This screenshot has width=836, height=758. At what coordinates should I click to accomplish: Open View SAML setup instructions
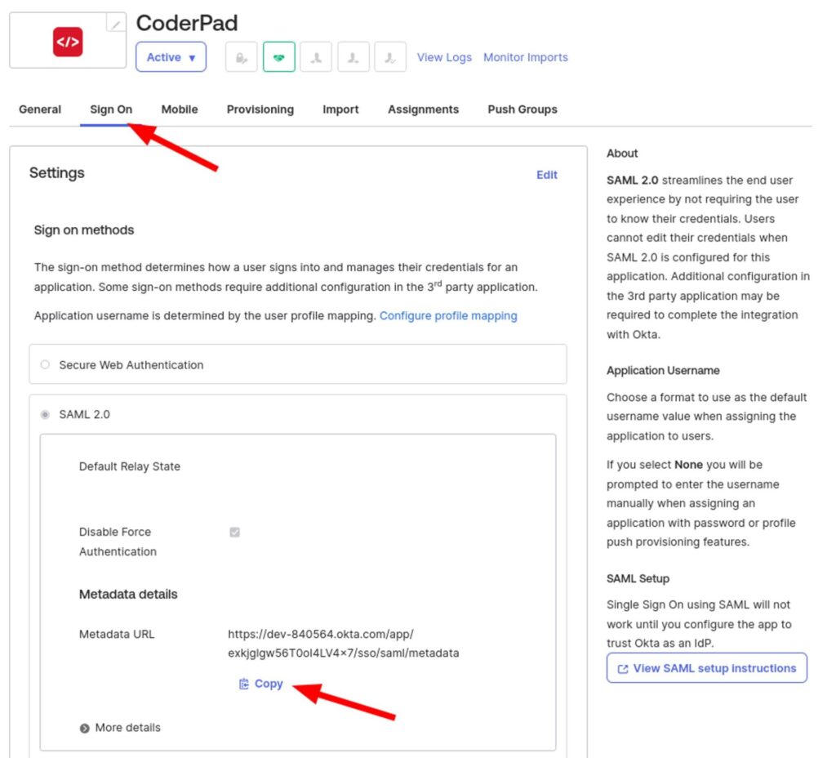point(706,667)
